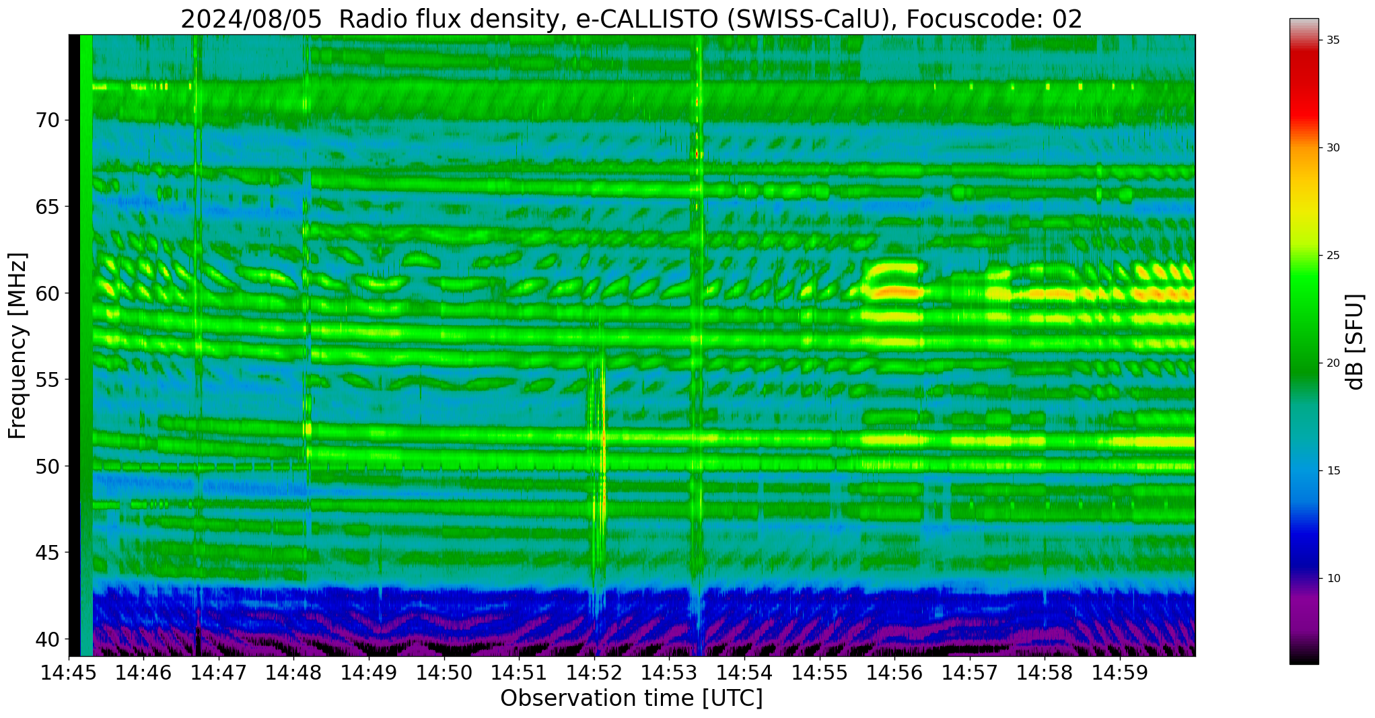Viewport: 1375px width, 718px height.
Task: Click the colorbar tick label 30
Action: [x=1333, y=147]
